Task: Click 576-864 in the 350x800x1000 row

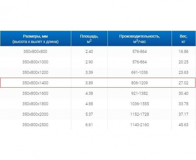Action: 139,62
